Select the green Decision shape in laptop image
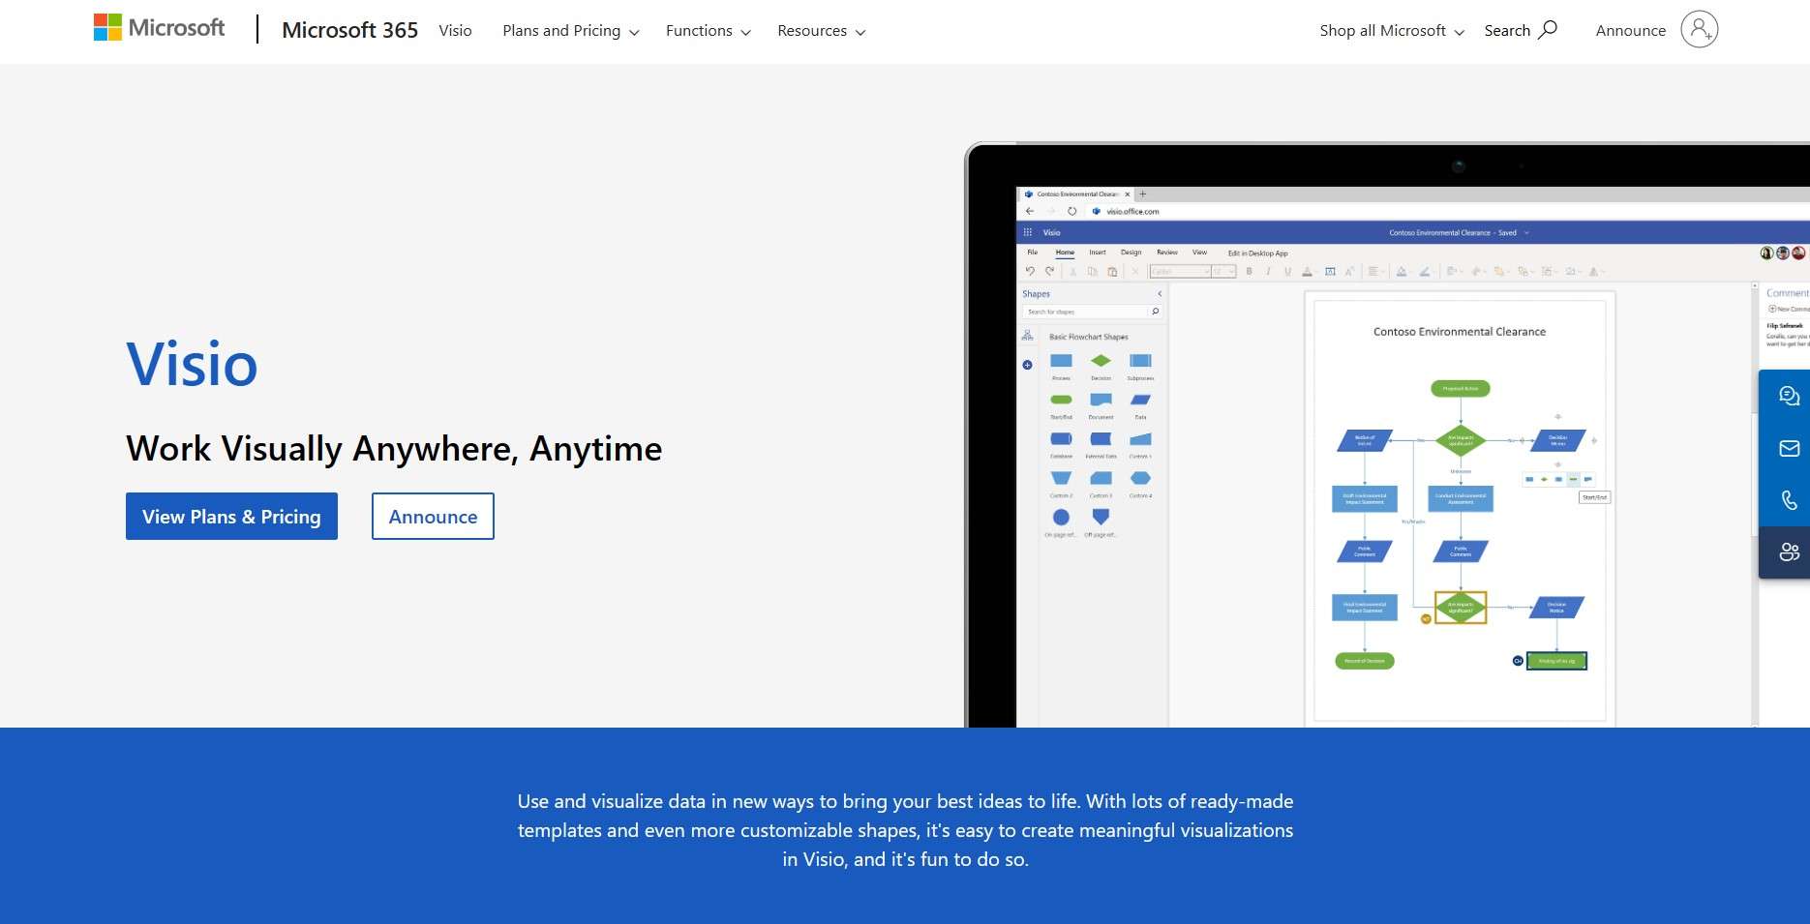Screen dimensions: 1810x924 1101,361
